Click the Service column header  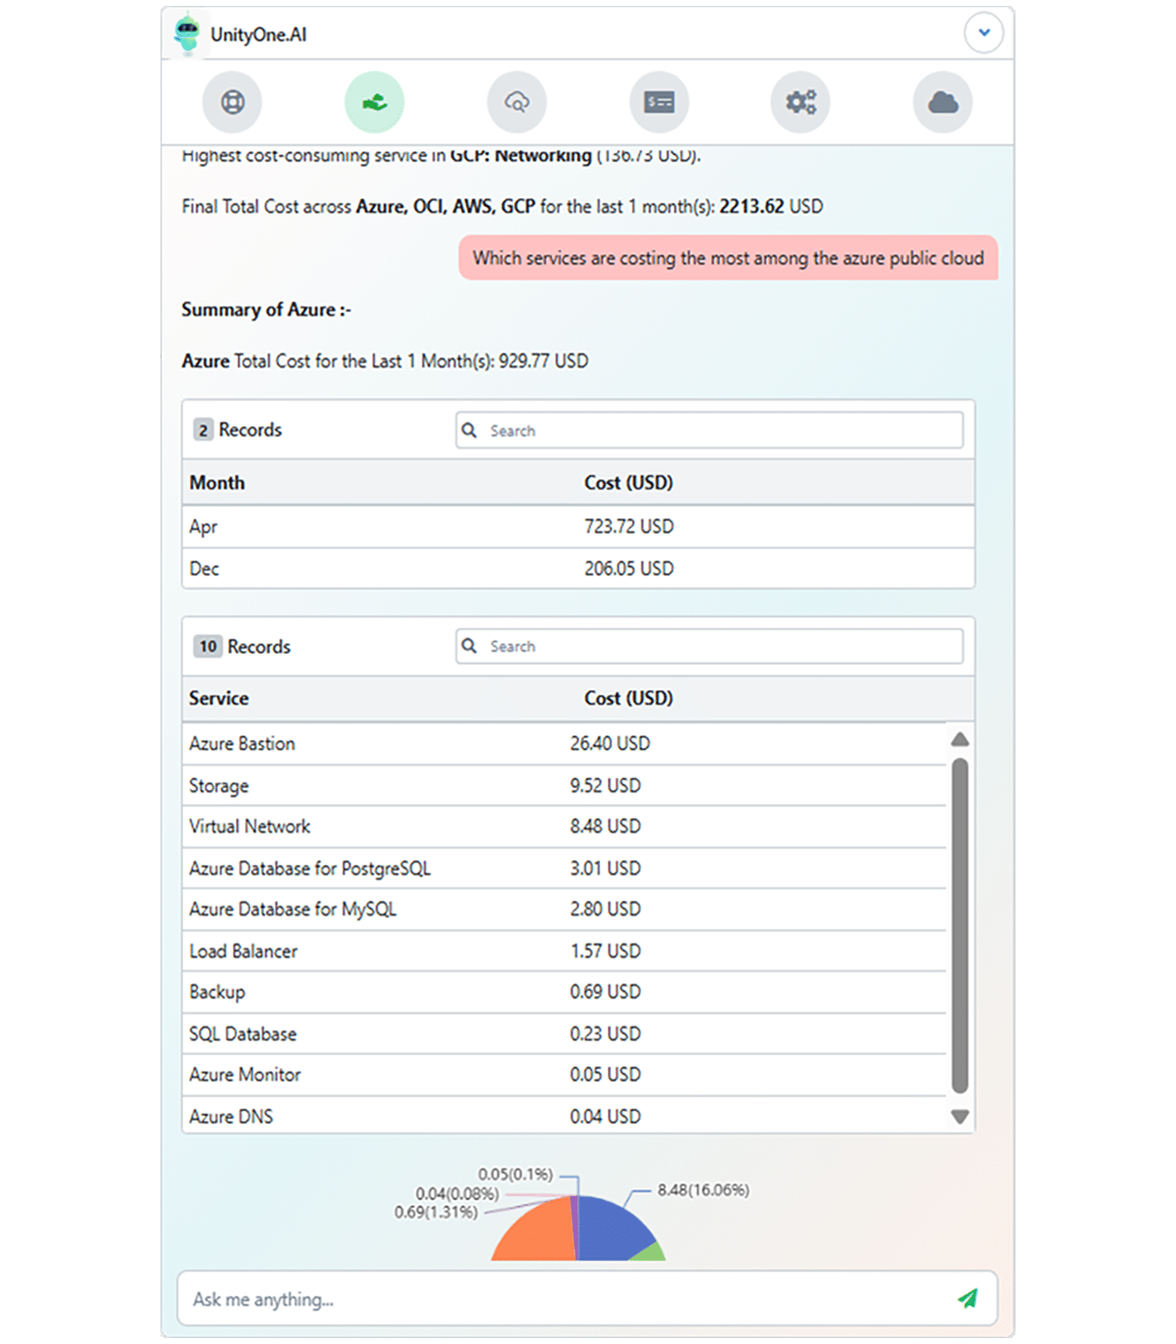click(219, 698)
